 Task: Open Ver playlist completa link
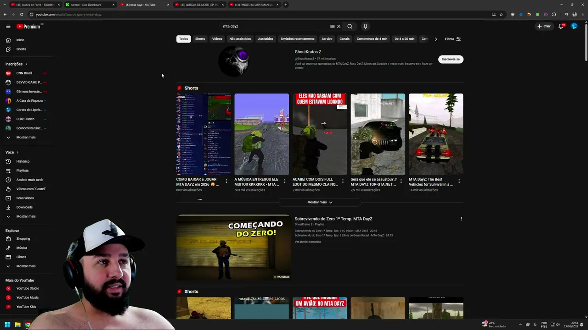pyautogui.click(x=308, y=242)
